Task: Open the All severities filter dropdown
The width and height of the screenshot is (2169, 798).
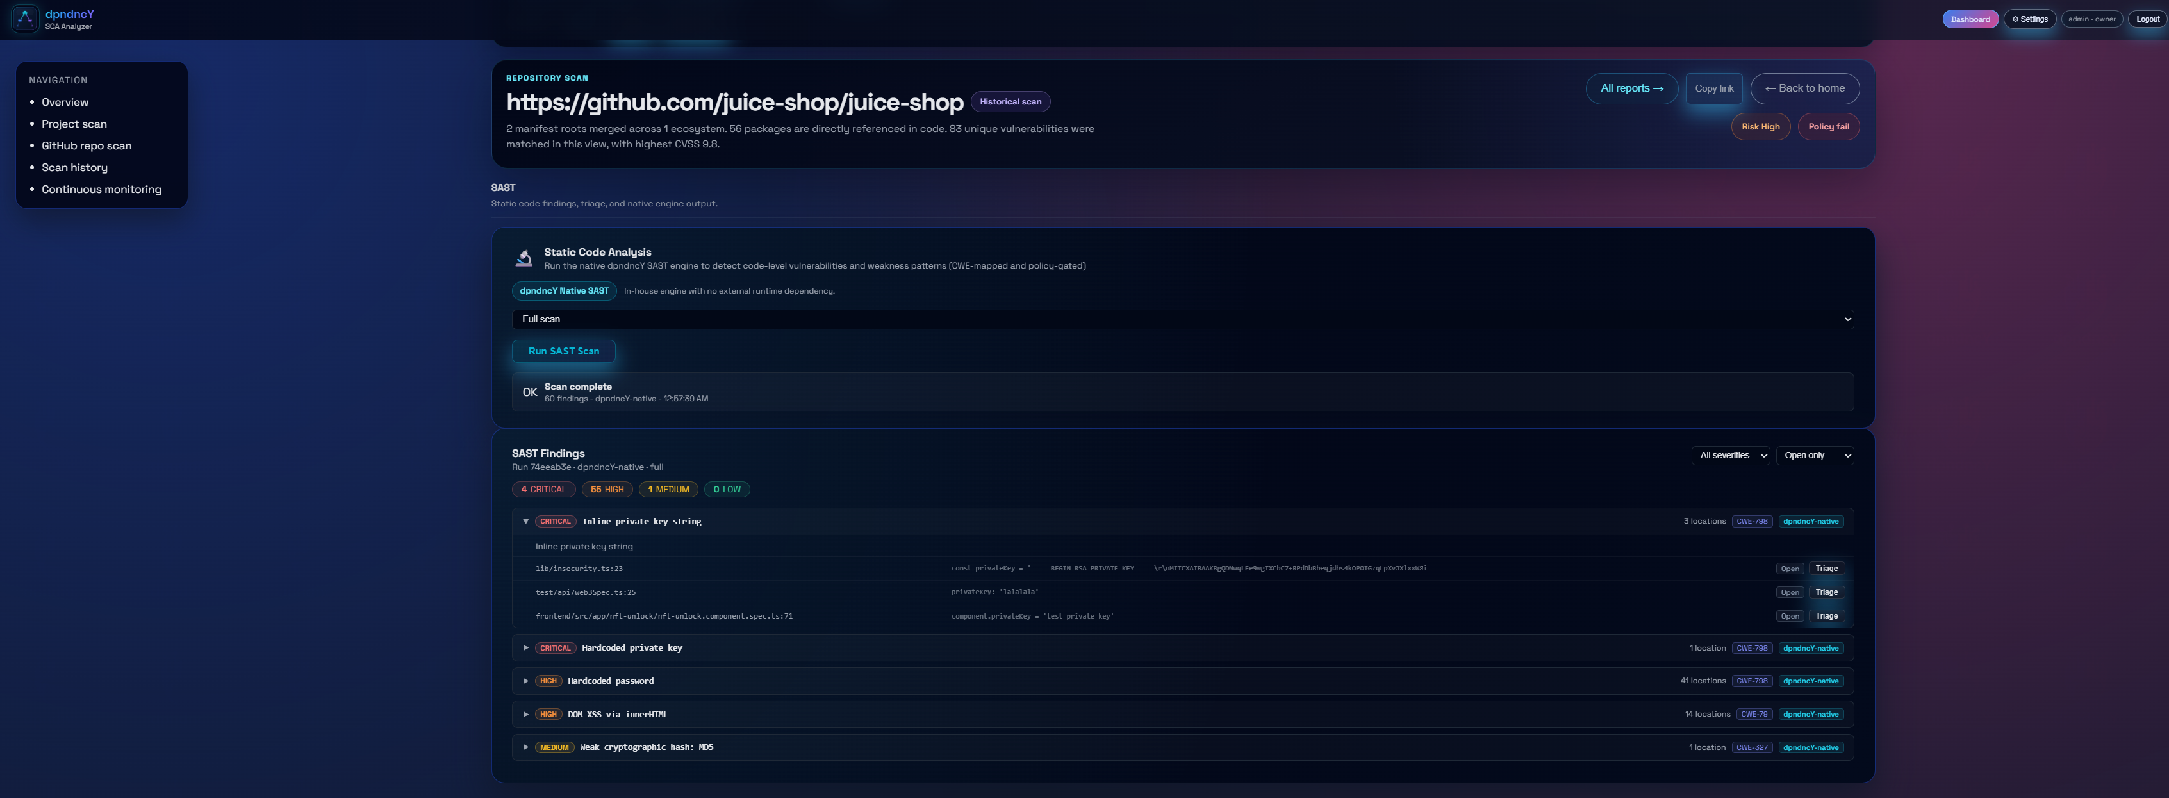Action: pos(1730,456)
